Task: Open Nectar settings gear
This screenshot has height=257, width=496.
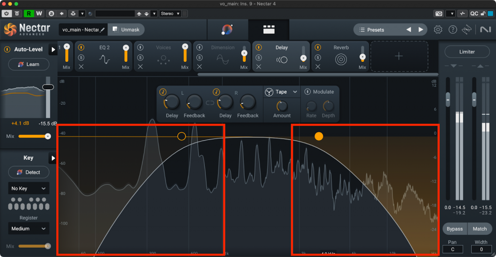Action: coord(438,30)
